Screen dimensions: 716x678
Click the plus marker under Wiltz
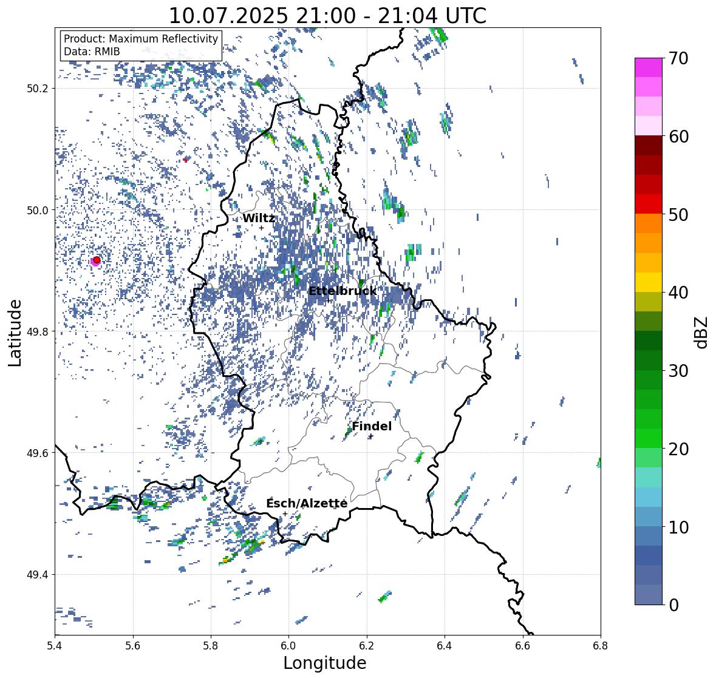pyautogui.click(x=261, y=228)
